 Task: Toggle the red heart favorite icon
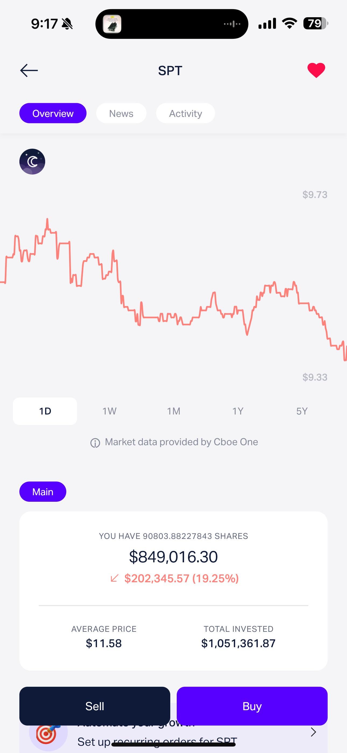tap(316, 70)
